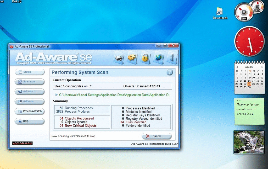The height and width of the screenshot is (169, 268).
Task: Minimize the Ad-Aware SE Professional window
Action: coord(159,45)
